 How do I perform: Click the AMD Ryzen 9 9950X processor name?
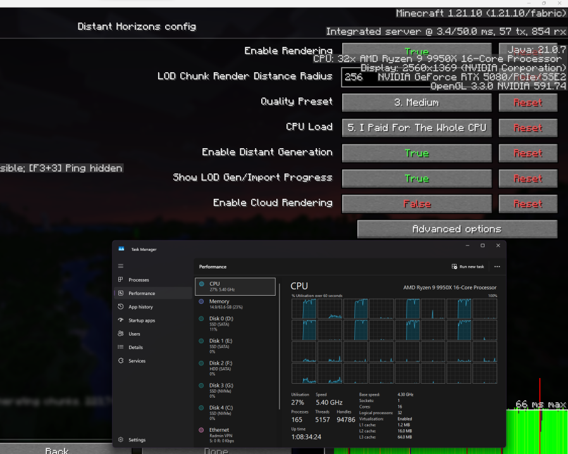pyautogui.click(x=450, y=287)
